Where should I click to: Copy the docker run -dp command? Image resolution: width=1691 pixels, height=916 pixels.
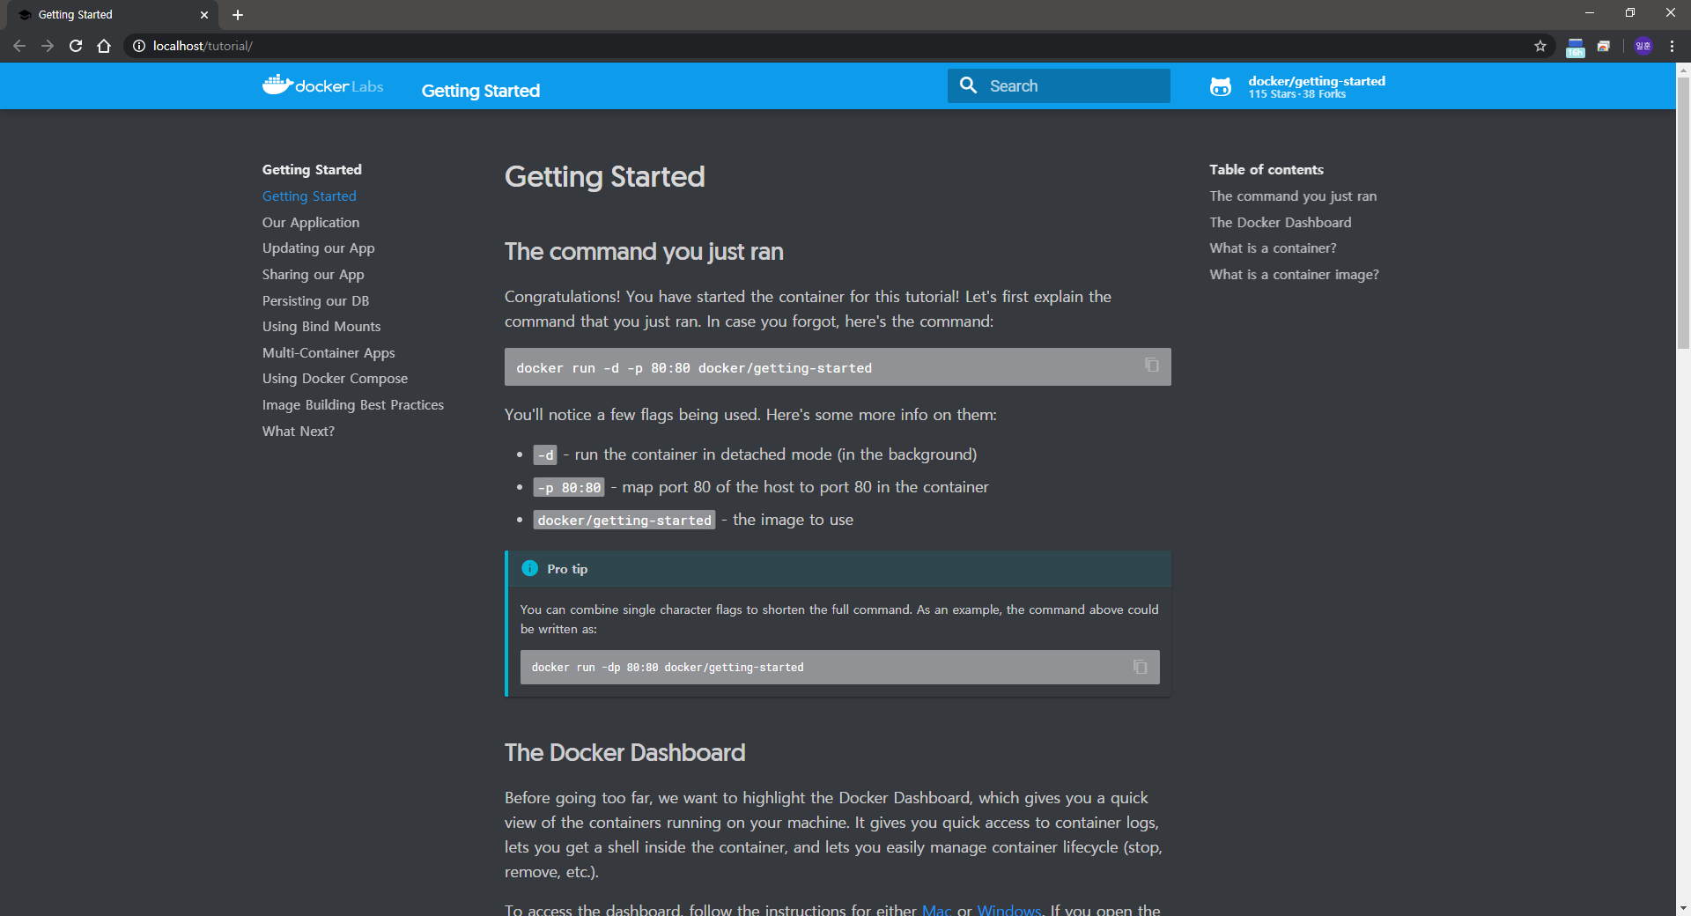(x=1141, y=667)
